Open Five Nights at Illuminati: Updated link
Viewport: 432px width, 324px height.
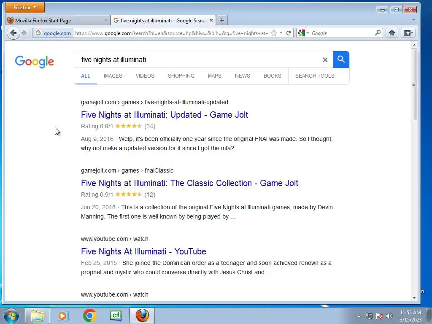[x=165, y=115]
